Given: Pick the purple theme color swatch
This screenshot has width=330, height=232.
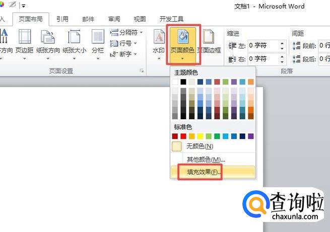Looking at the screenshot, I should (234, 82).
